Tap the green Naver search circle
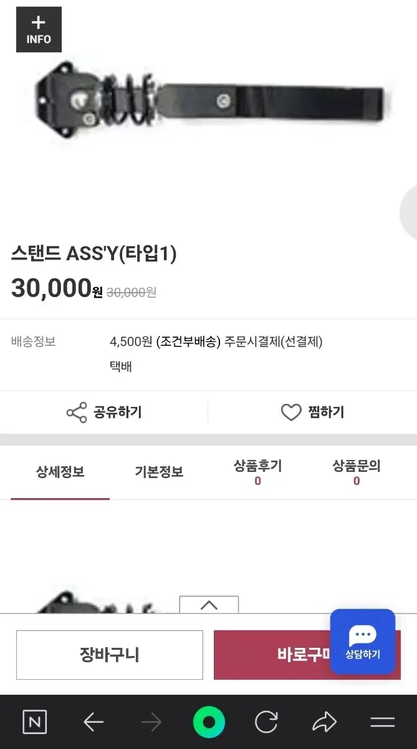Image resolution: width=417 pixels, height=749 pixels. pos(209,723)
